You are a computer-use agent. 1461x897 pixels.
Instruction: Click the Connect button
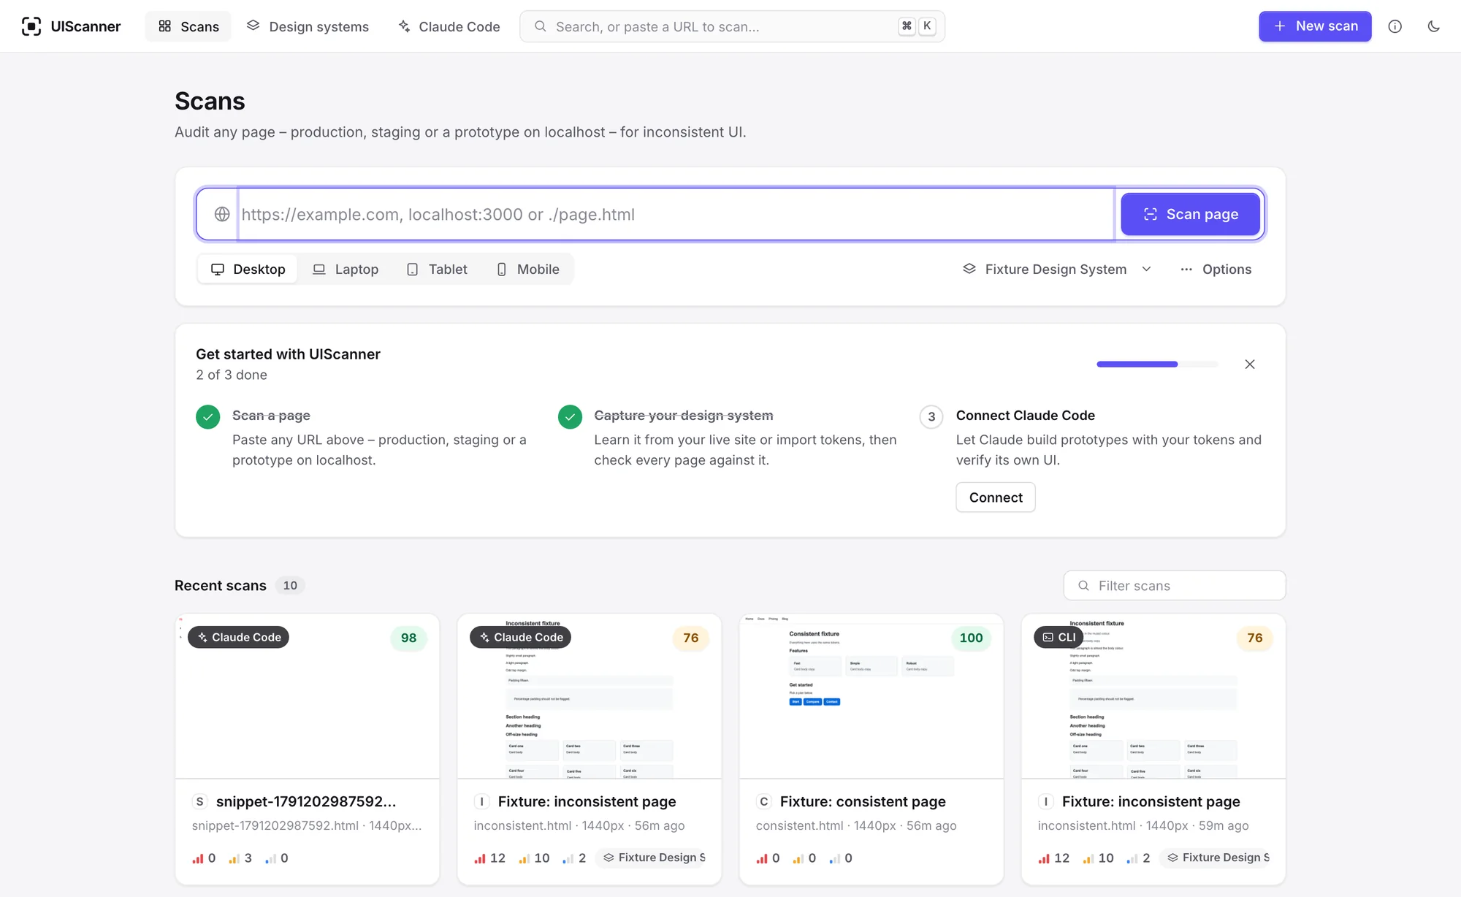coord(996,497)
